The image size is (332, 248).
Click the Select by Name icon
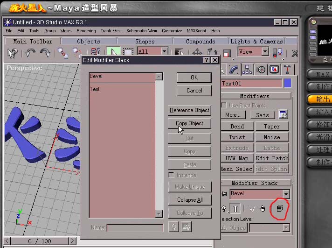[179, 51]
